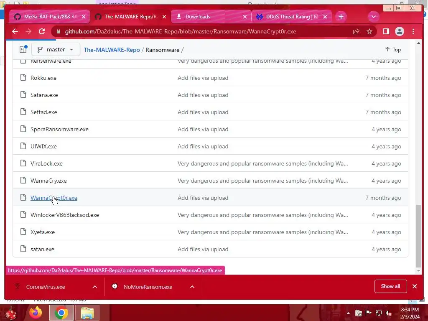This screenshot has width=428, height=321.
Task: Open commit message on Rokku.exe row
Action: (203, 78)
